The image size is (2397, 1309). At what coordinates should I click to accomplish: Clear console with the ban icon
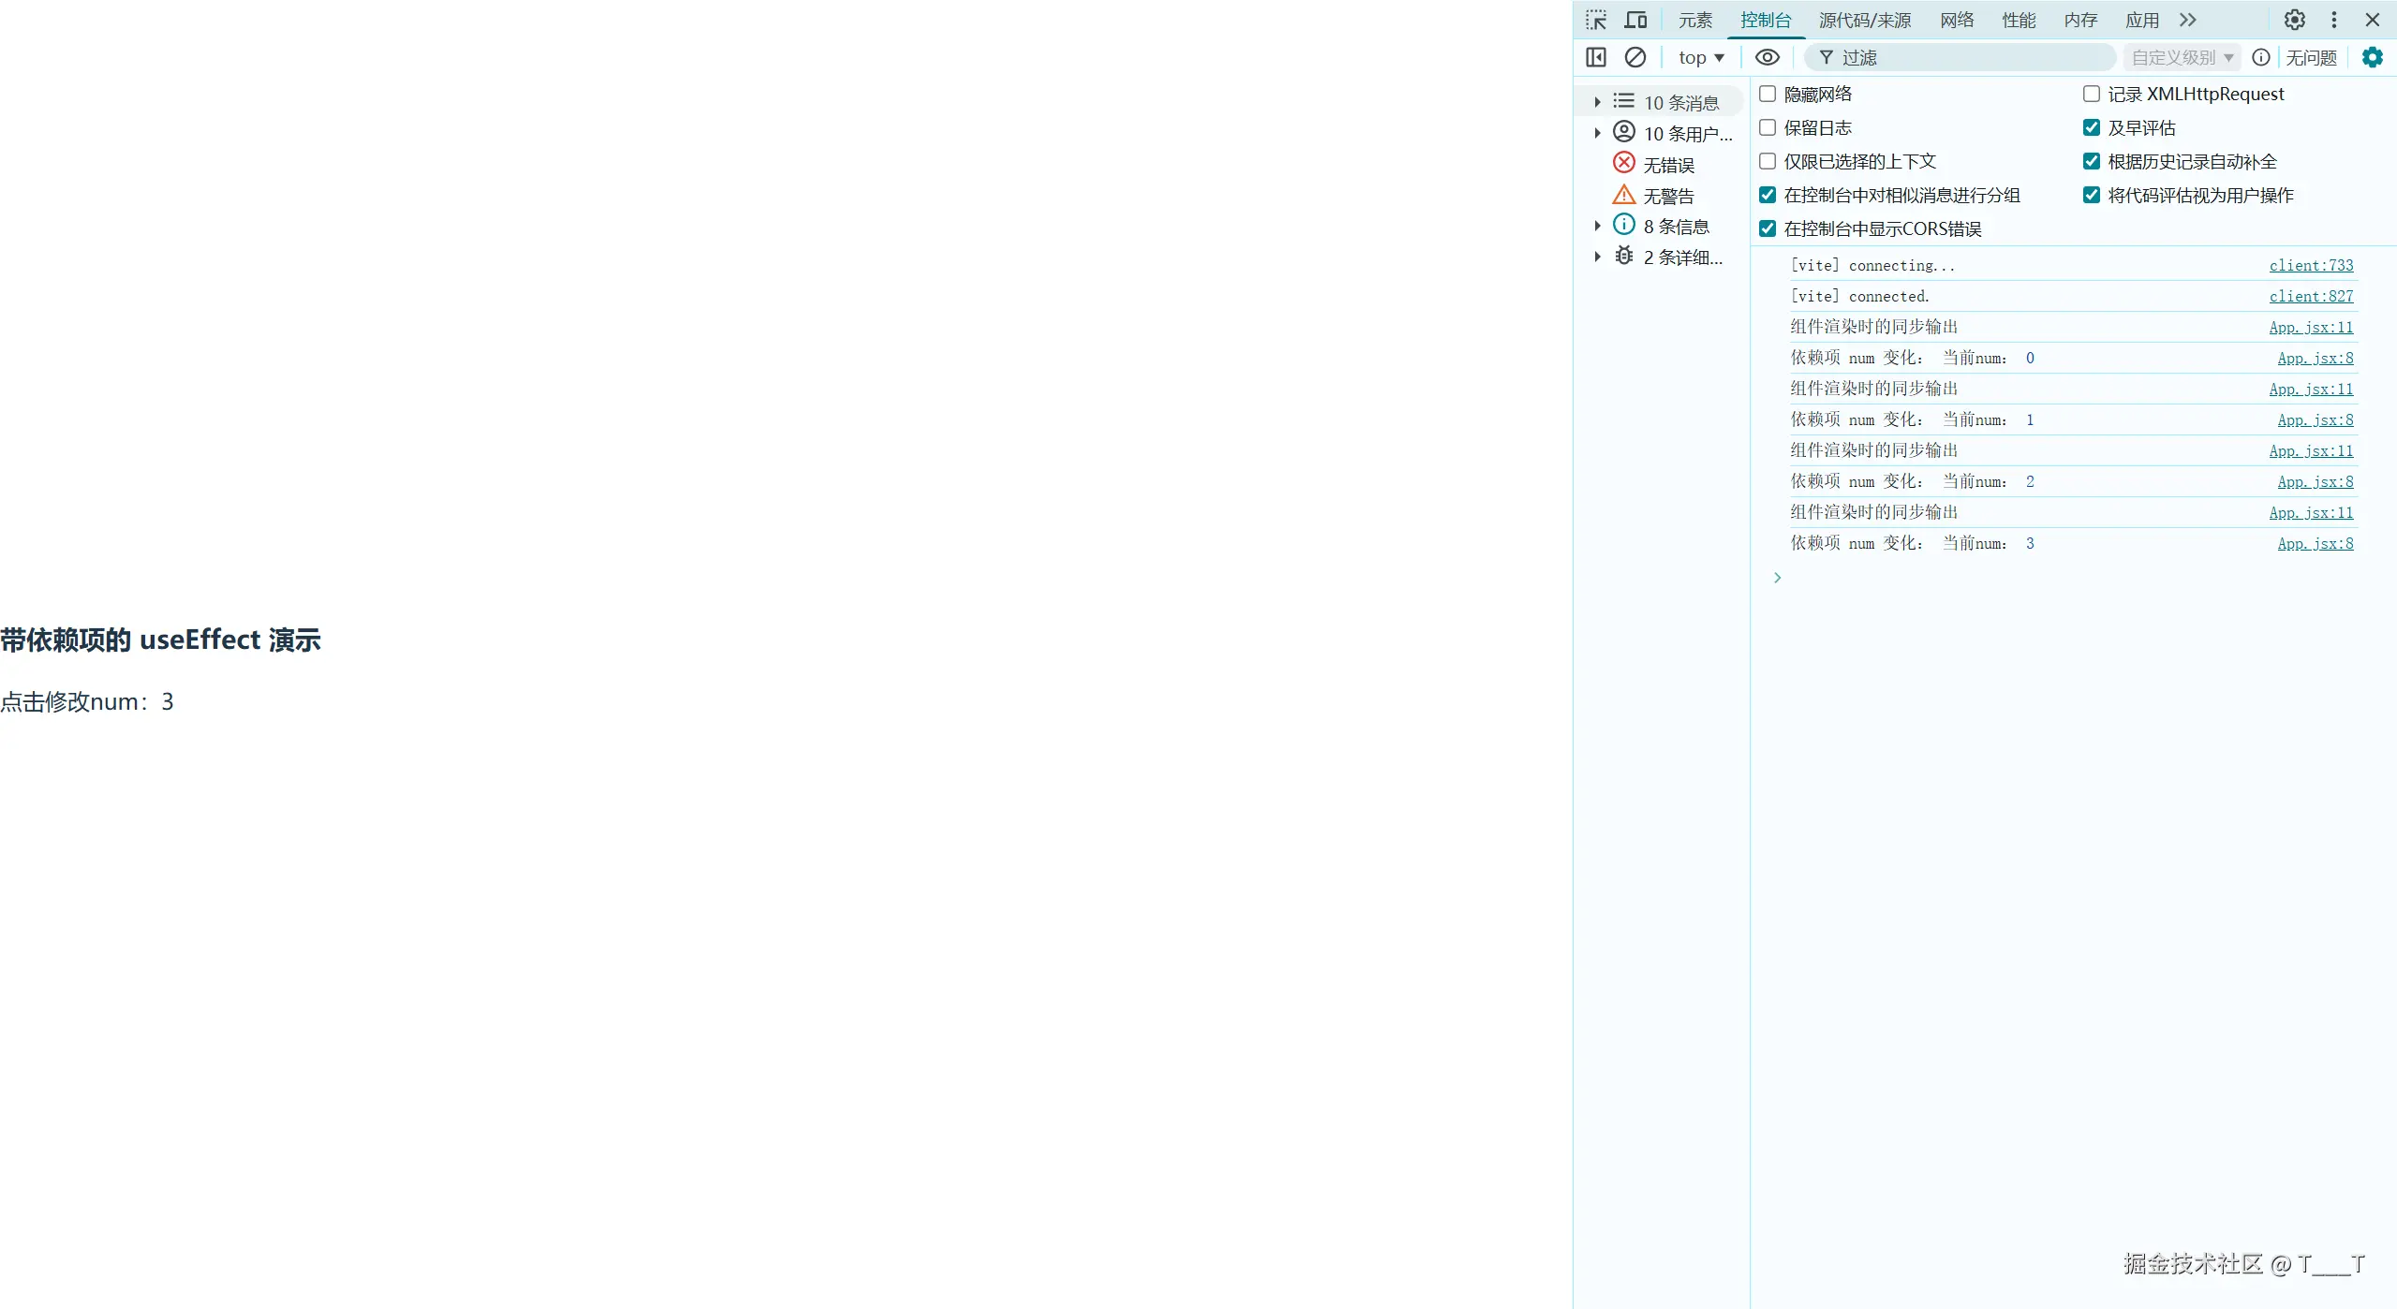(1635, 57)
